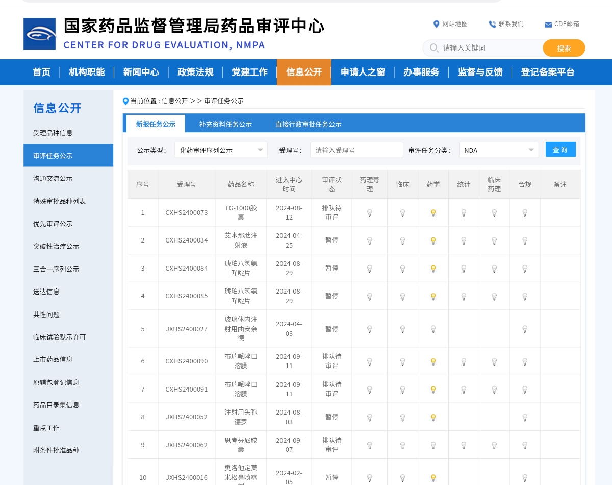Viewport: 612px width, 485px height.
Task: Click 药学 bulb for CXHS2400073
Action: pyautogui.click(x=433, y=213)
